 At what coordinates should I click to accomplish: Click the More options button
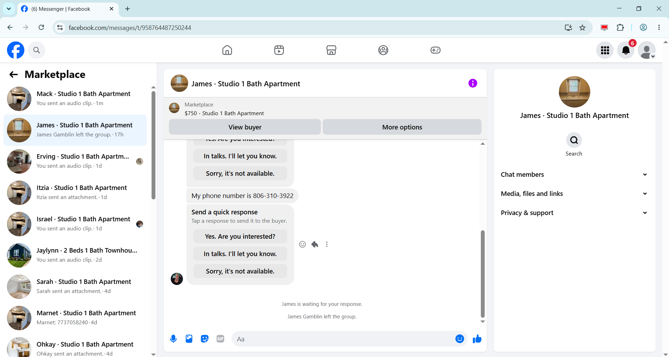tap(402, 127)
